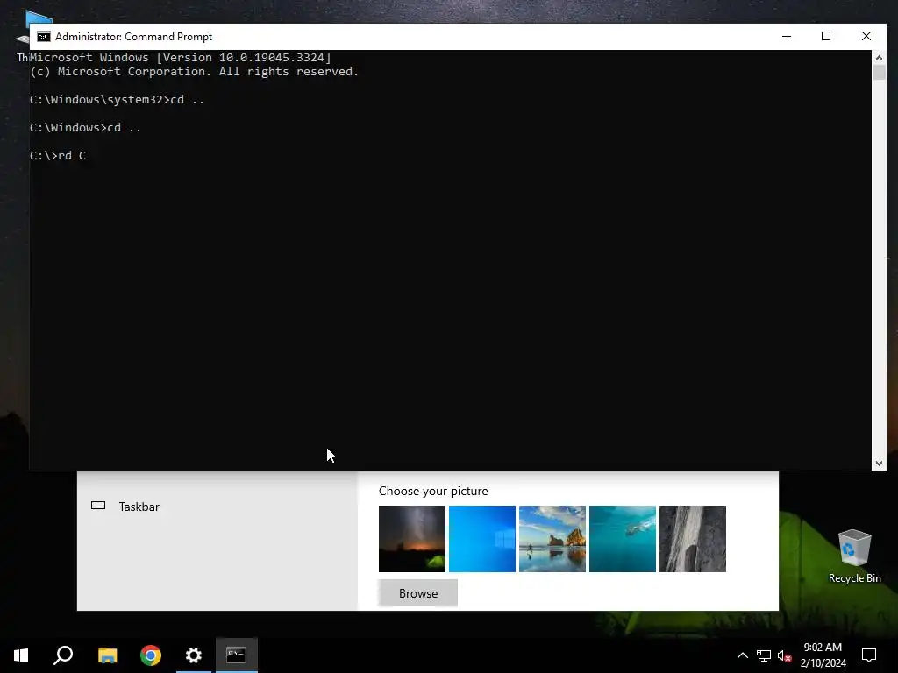Minimize the Command Prompt window
Screen dimensions: 898x673
[787, 36]
